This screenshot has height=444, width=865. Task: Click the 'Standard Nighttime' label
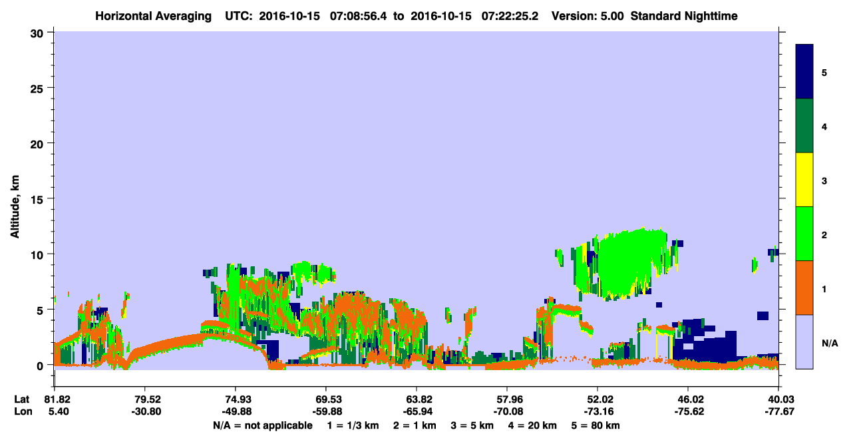[683, 16]
